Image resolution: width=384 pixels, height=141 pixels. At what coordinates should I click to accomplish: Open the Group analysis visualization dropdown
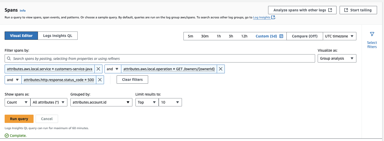[x=337, y=58]
